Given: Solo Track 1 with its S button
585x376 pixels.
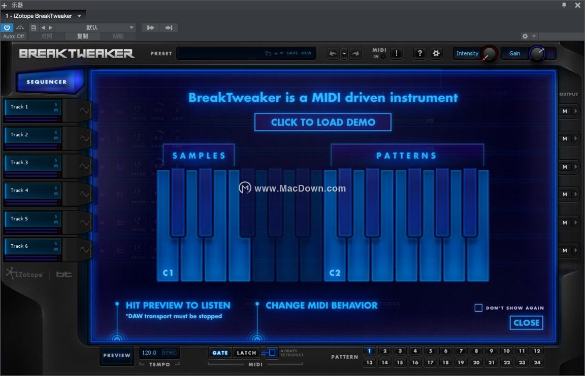Looking at the screenshot, I should 56,104.
